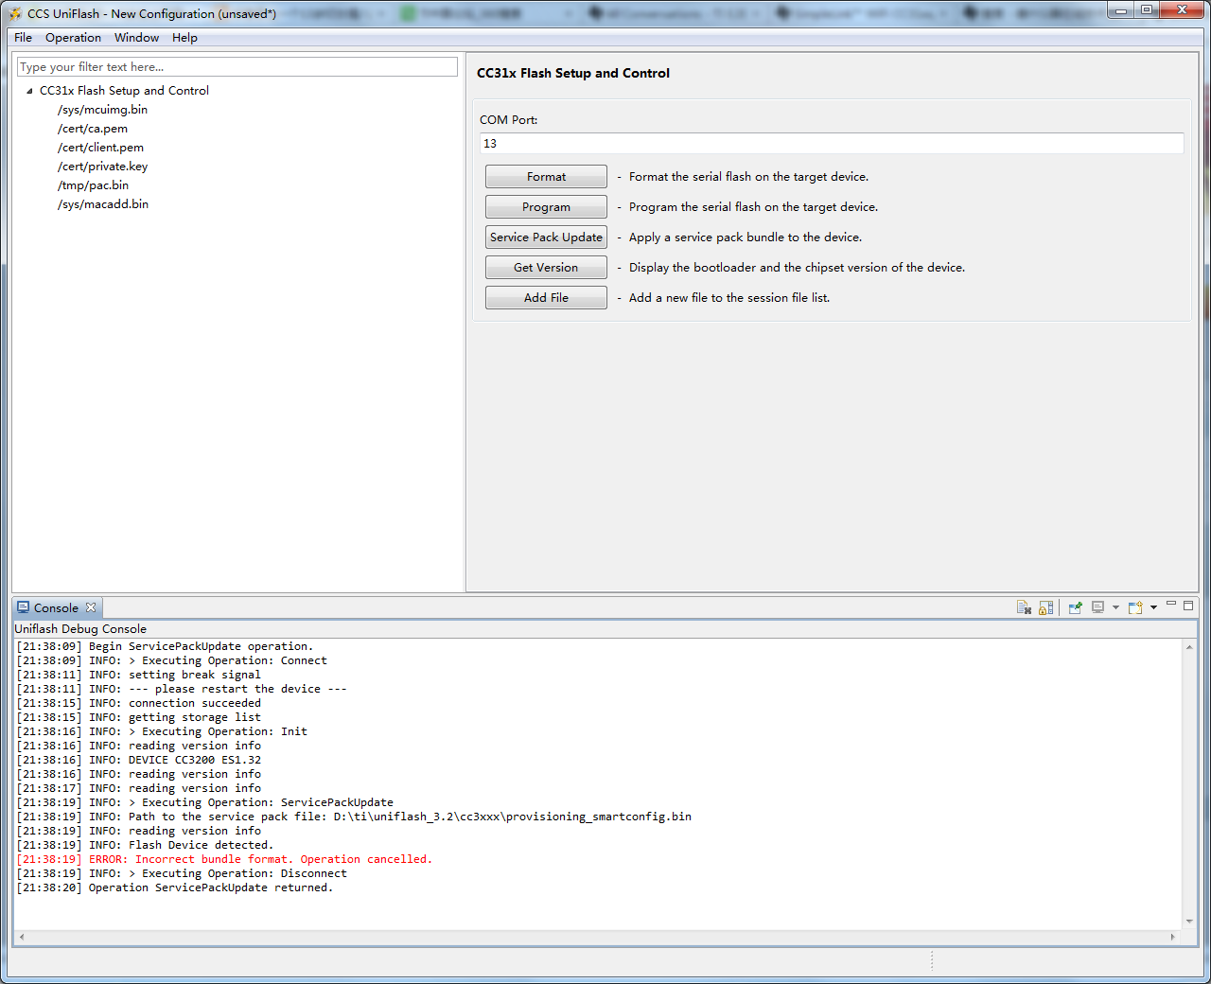Maximize the CCS UniFlash window
This screenshot has height=984, width=1211.
pos(1146,10)
